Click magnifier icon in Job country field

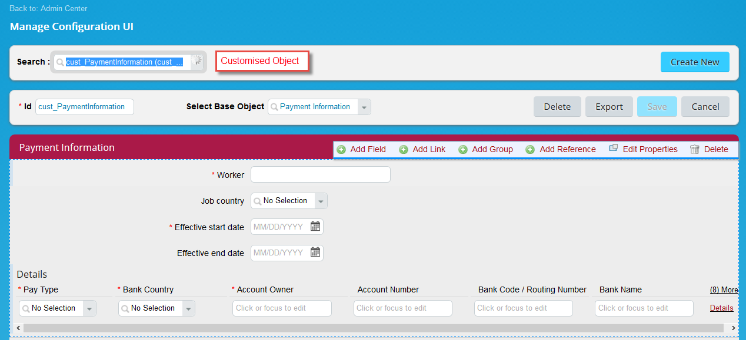coord(258,201)
